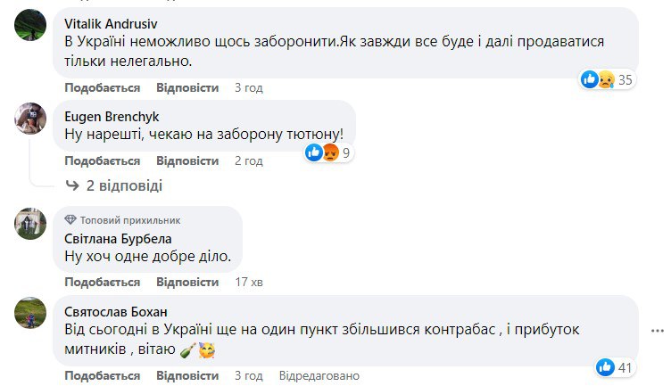
Task: Click Eugen Brenchyk's avatar
Action: (30, 118)
